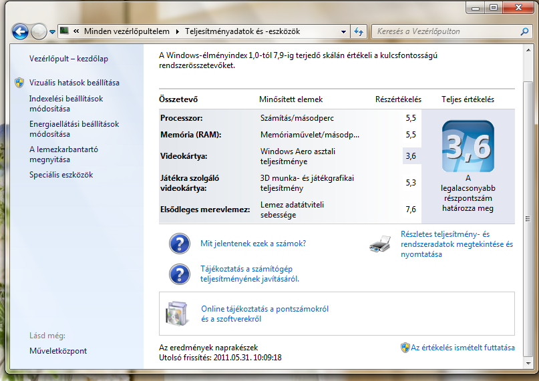Click the scrollbar up arrow
539x381 pixels.
click(528, 51)
